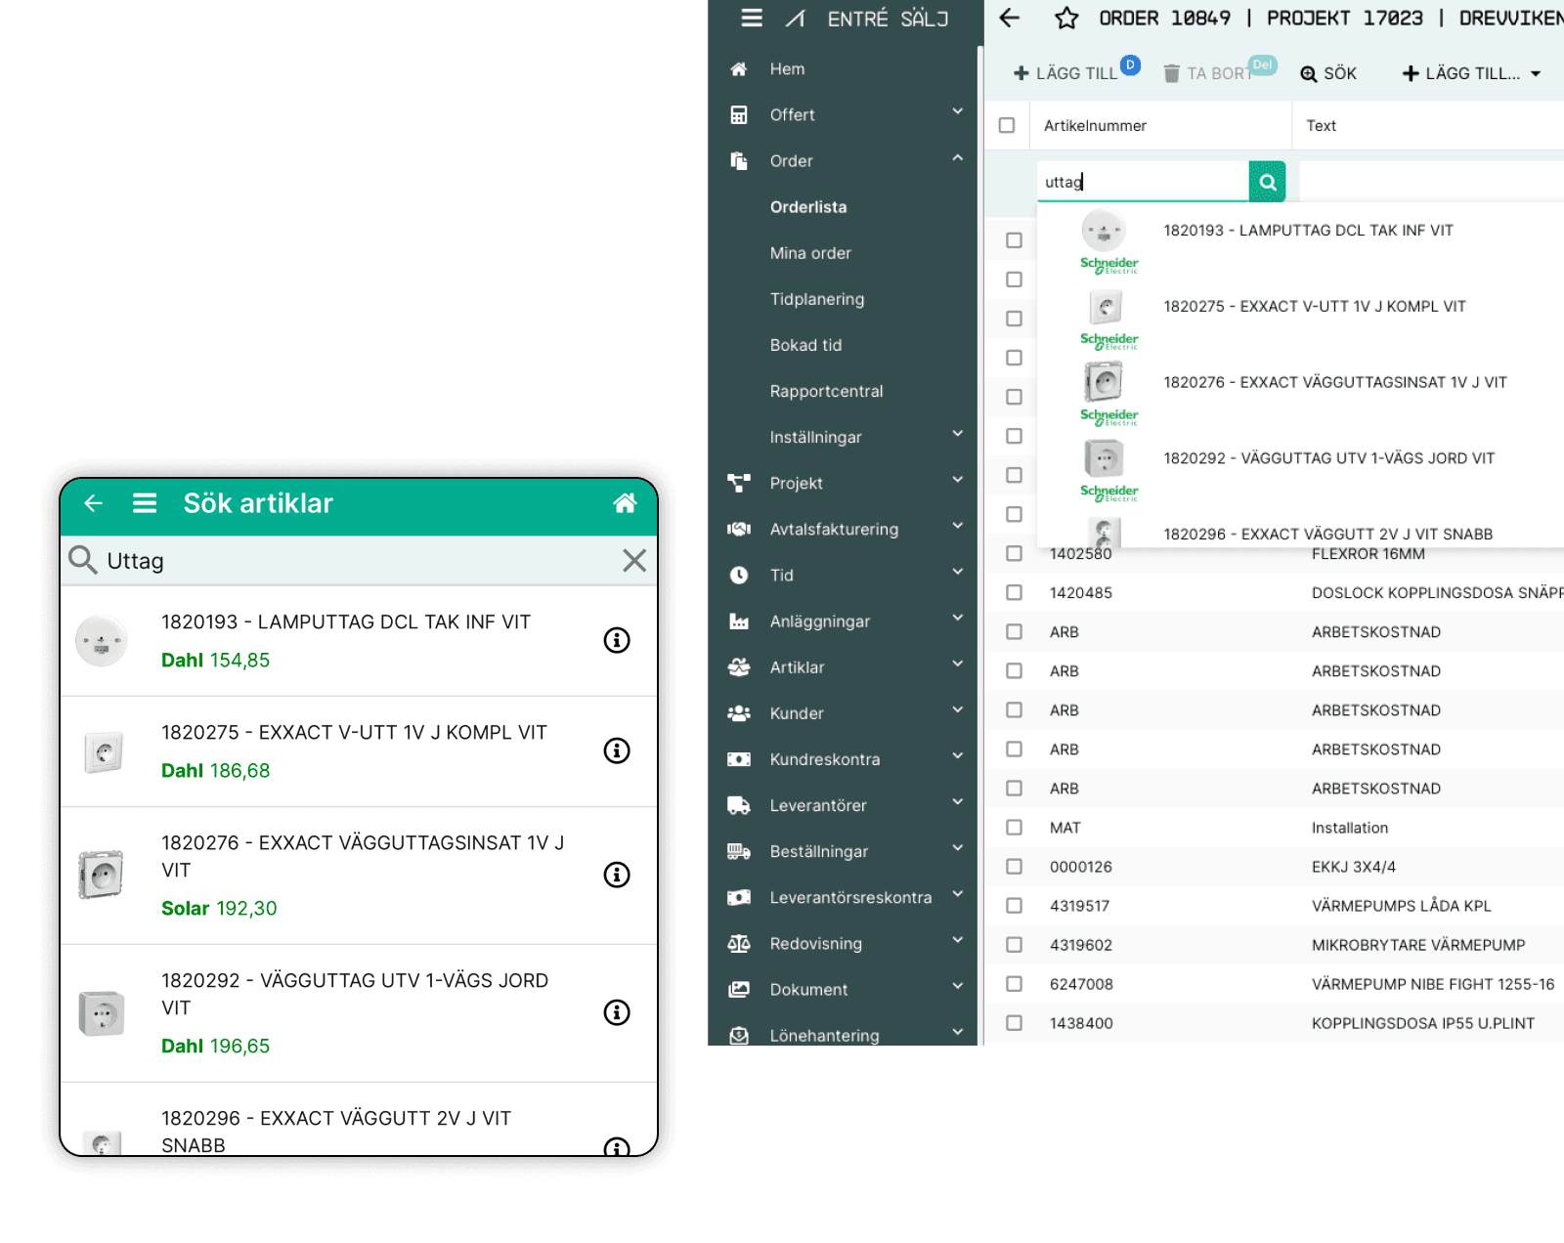This screenshot has height=1243, width=1564.
Task: Collapse the Order sidebar section
Action: tap(958, 158)
